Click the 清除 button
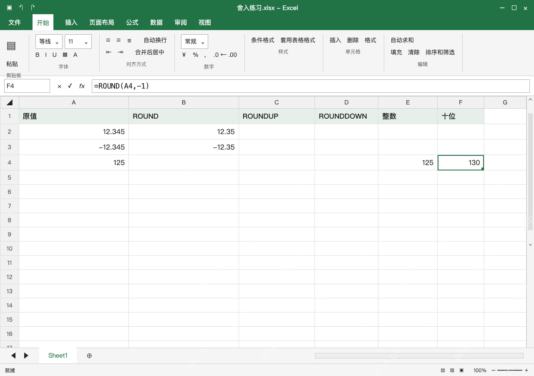Screen dimensions: 534x376 (414, 52)
